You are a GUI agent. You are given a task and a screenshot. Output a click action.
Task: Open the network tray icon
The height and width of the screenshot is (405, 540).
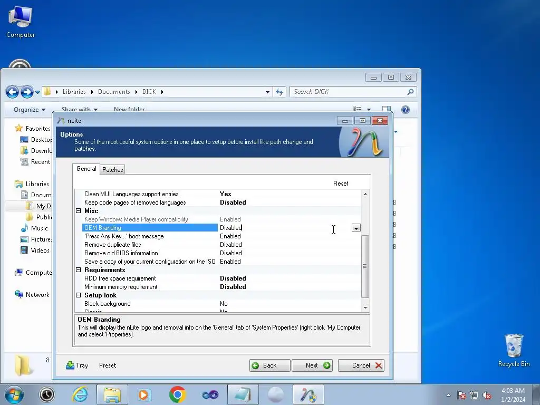click(x=474, y=395)
